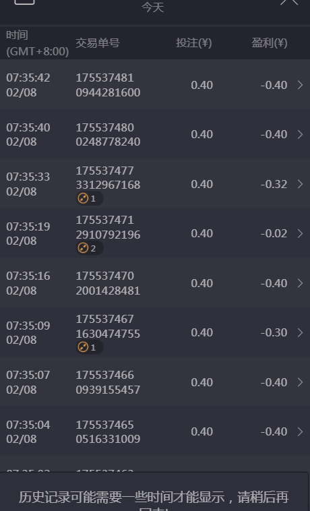Viewport: 310px width, 511px height.
Task: Select the 今天 date filter label
Action: pyautogui.click(x=153, y=7)
